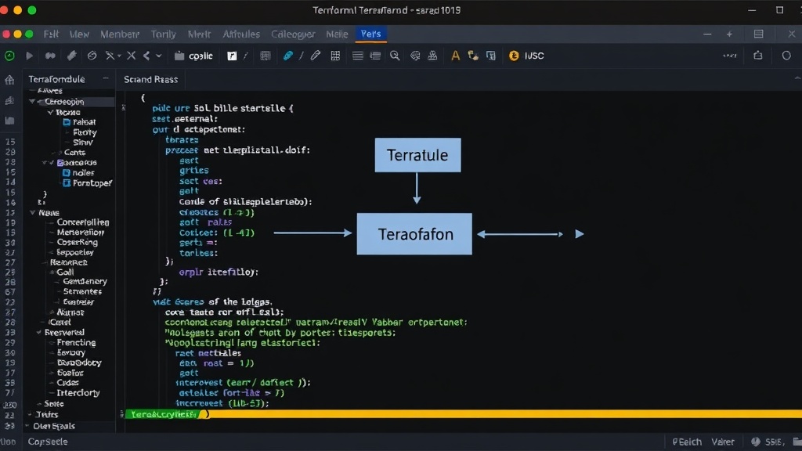Expand the Trefes tree node
This screenshot has width=802, height=451.
pyautogui.click(x=31, y=415)
